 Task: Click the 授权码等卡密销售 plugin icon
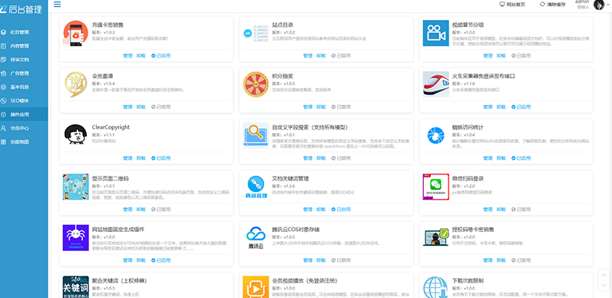click(435, 238)
